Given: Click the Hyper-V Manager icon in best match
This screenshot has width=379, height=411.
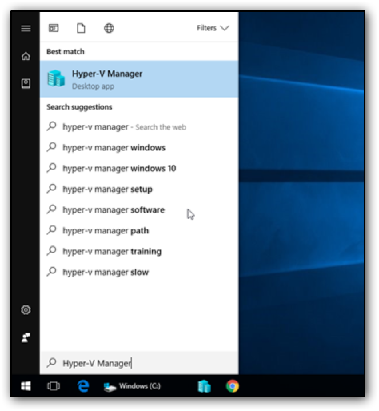Looking at the screenshot, I should click(56, 78).
